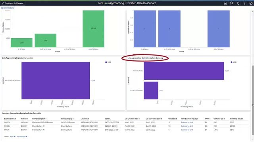The width and height of the screenshot is (254, 142).
Task: Sort table by Location column
Action: pos(85,119)
